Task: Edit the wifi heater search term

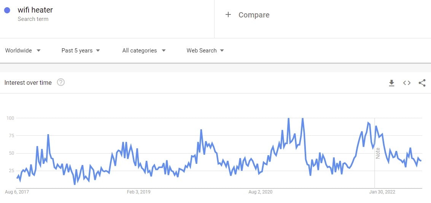Action: (x=35, y=10)
